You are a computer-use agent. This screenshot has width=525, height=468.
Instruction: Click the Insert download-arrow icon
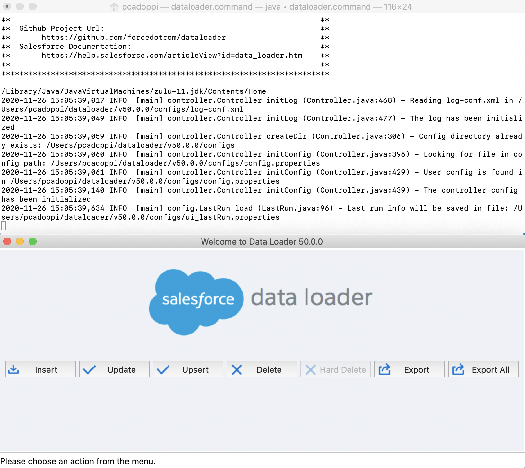(x=13, y=369)
